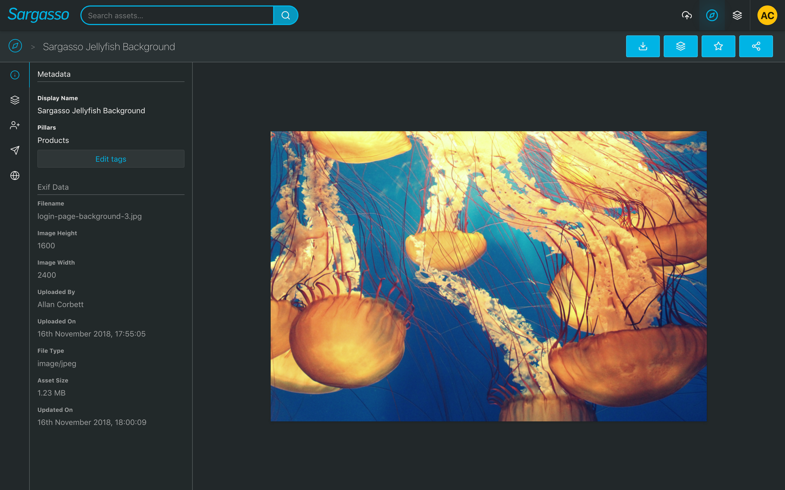
Task: Open the AC user avatar menu
Action: click(x=767, y=15)
